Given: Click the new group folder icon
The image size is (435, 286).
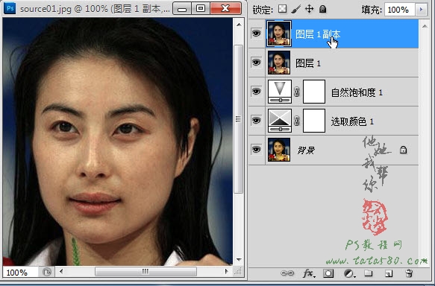Looking at the screenshot, I should (368, 273).
